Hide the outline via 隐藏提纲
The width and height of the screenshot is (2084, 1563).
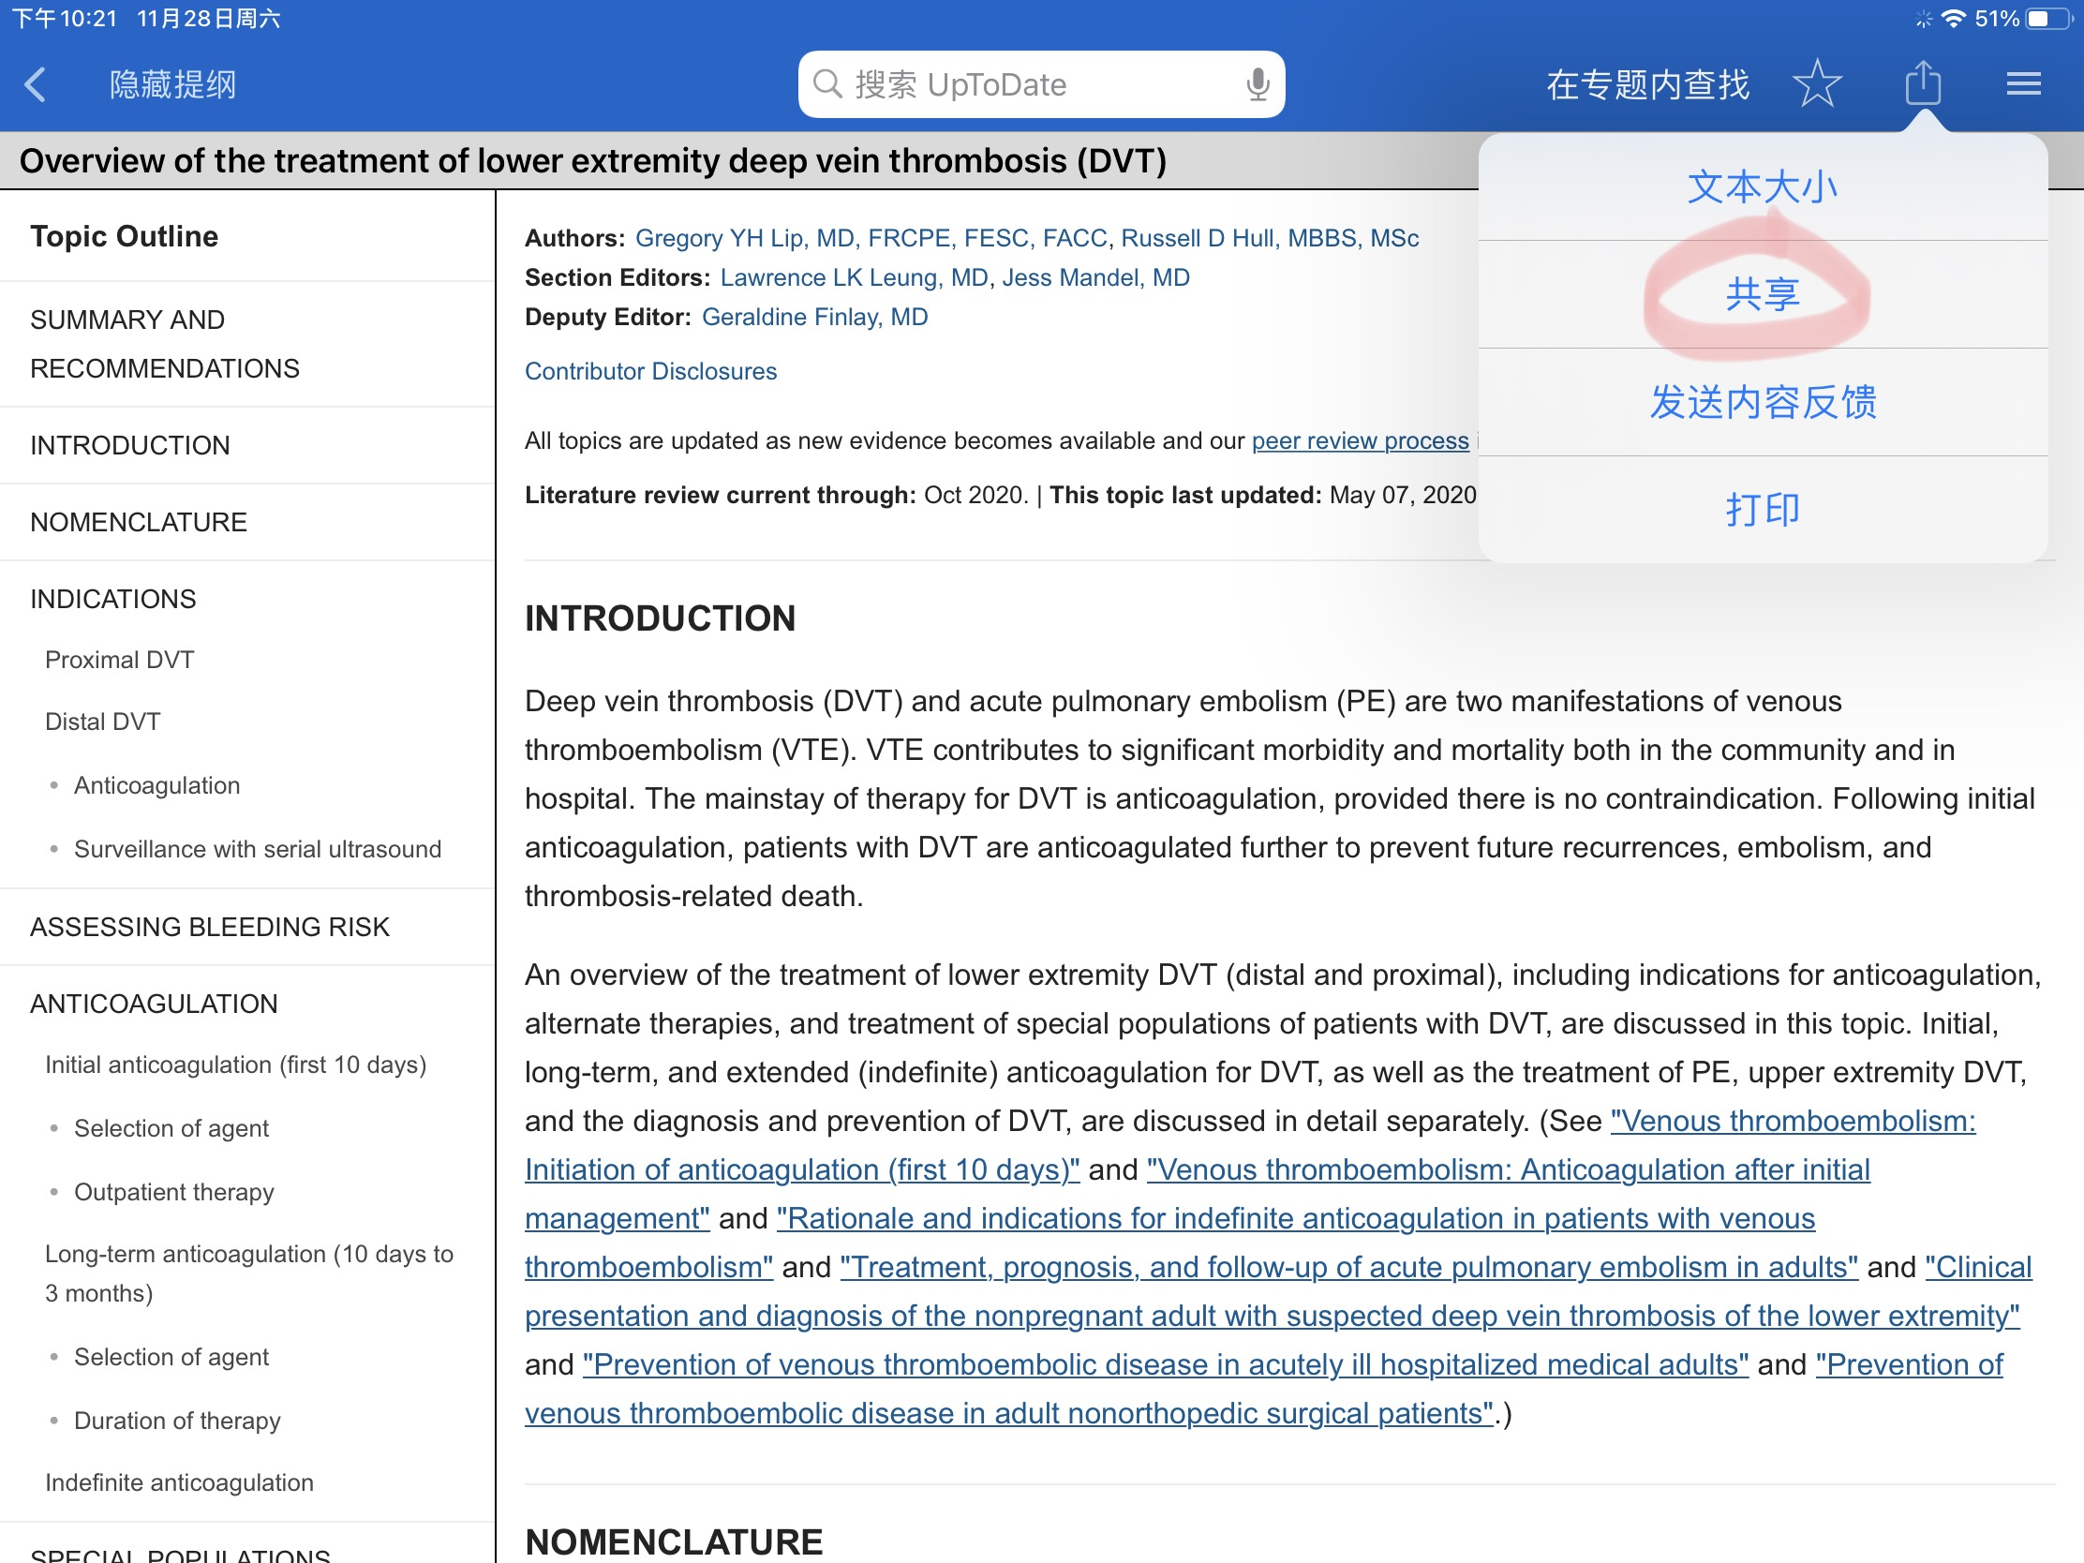click(173, 84)
